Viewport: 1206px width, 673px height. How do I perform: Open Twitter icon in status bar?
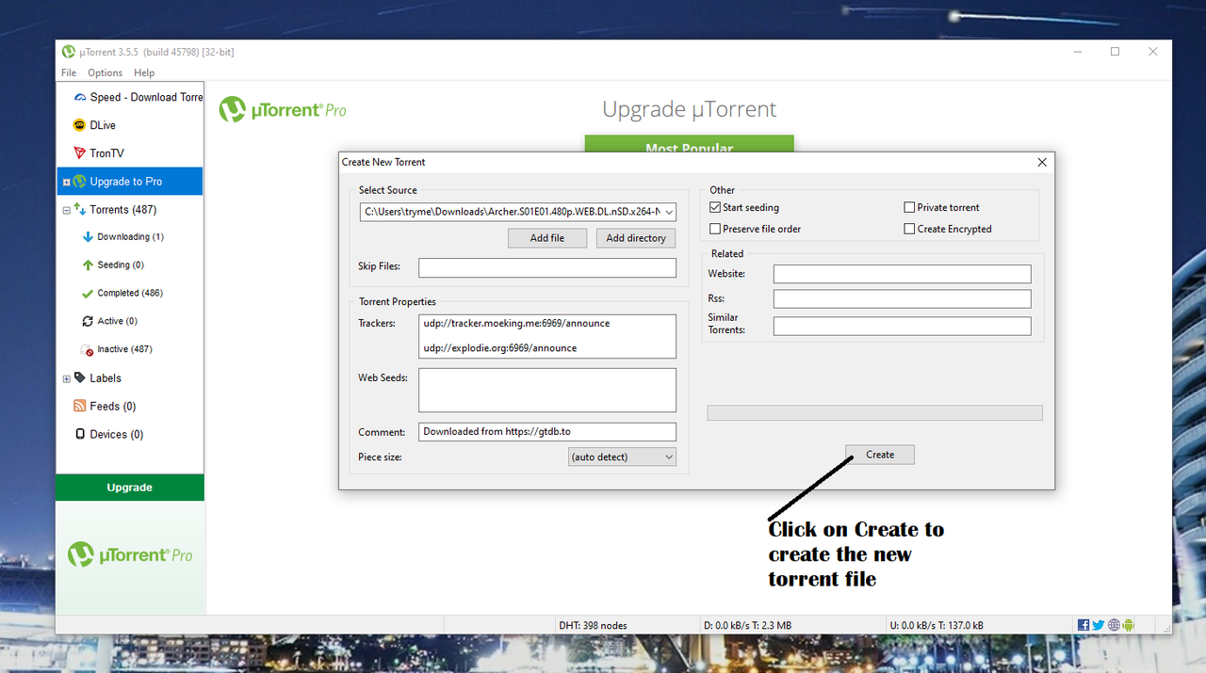pyautogui.click(x=1099, y=625)
